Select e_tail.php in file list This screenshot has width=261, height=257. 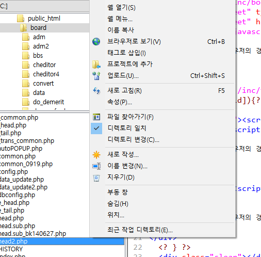(12, 211)
